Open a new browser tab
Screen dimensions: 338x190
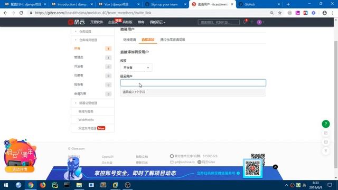click(288, 4)
